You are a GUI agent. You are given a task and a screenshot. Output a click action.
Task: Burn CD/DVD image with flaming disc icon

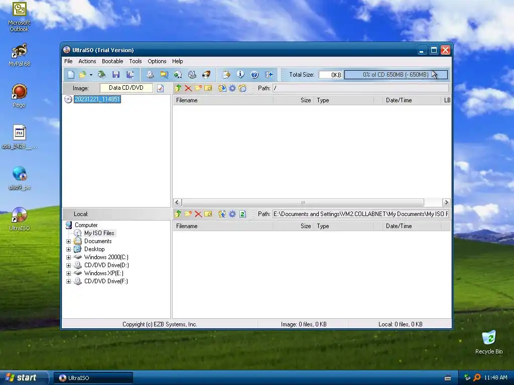coord(206,75)
